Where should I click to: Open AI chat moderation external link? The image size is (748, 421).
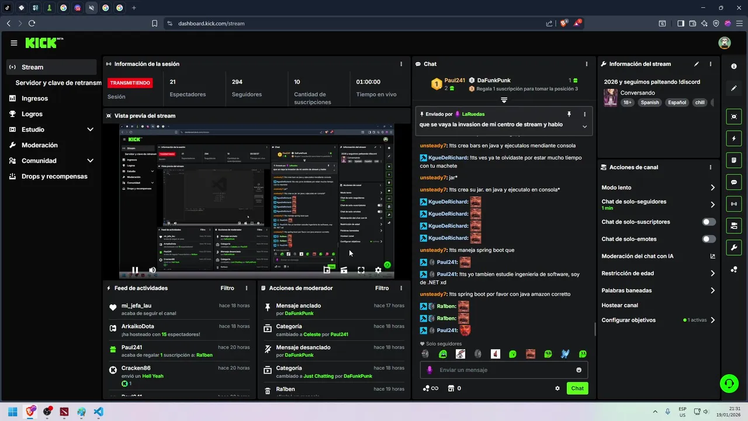coord(712,256)
